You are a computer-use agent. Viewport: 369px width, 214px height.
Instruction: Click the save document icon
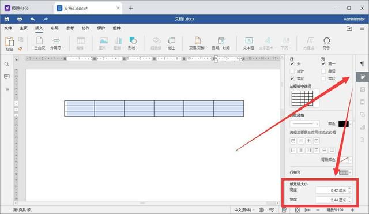[x=7, y=19]
